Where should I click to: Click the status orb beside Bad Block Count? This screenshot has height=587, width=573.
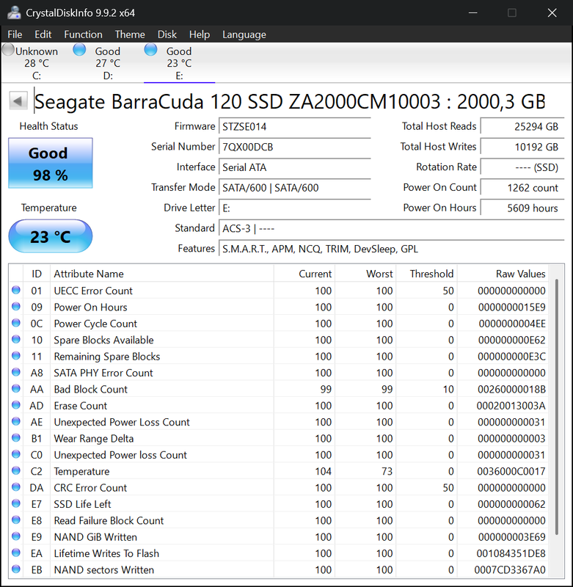(x=16, y=389)
